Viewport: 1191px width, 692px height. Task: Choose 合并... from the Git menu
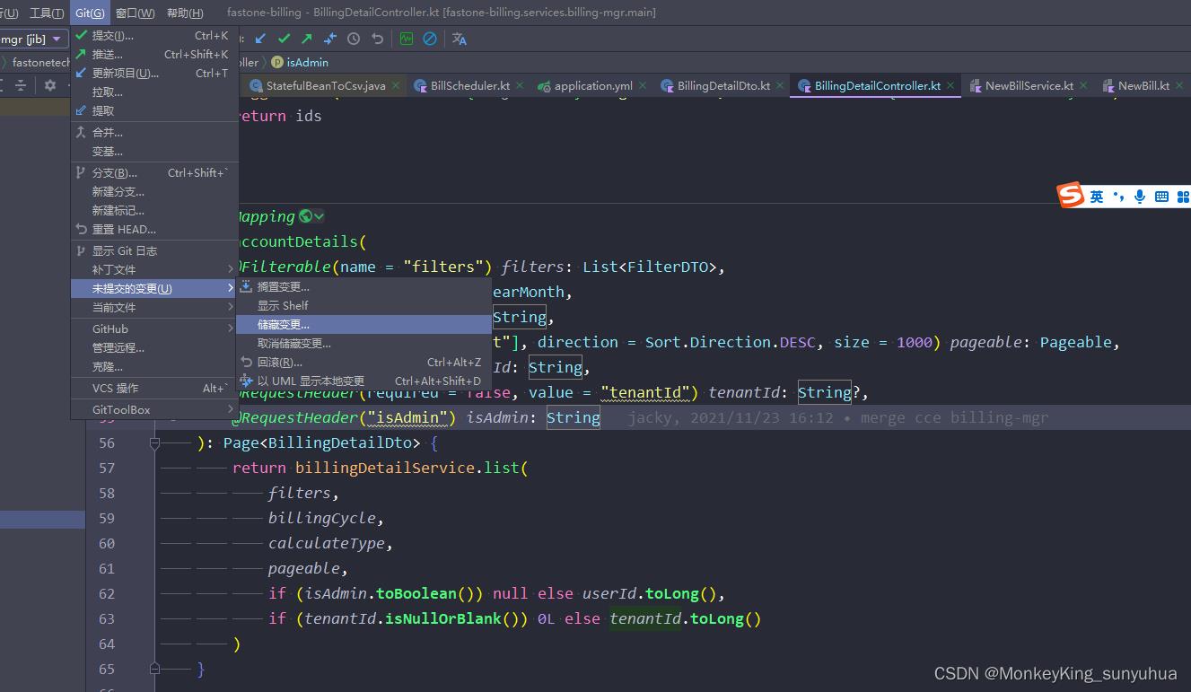click(154, 133)
